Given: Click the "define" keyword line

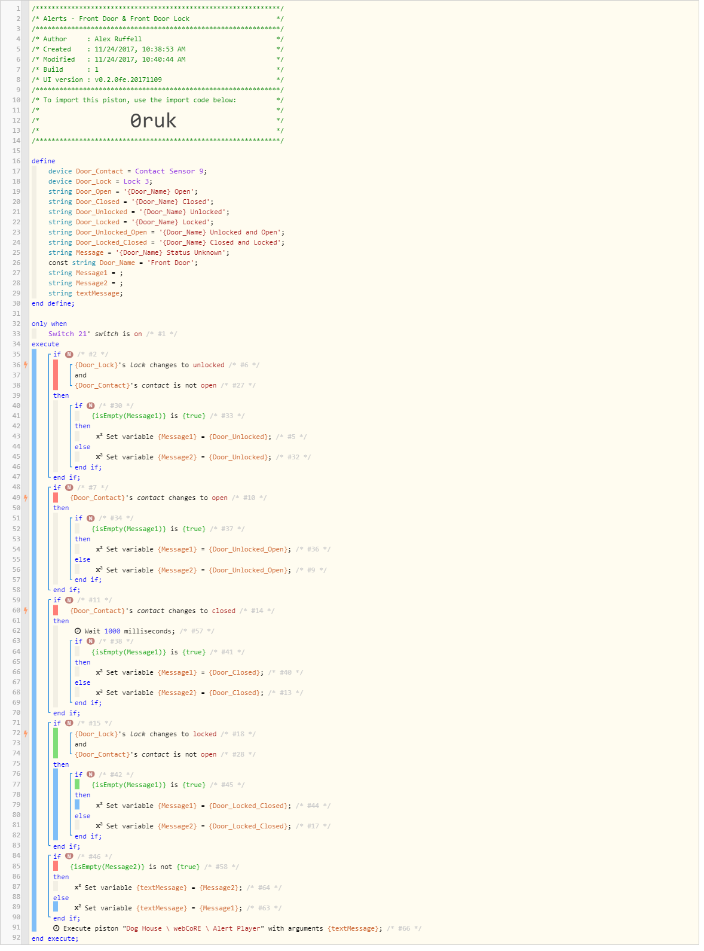Looking at the screenshot, I should coord(44,161).
